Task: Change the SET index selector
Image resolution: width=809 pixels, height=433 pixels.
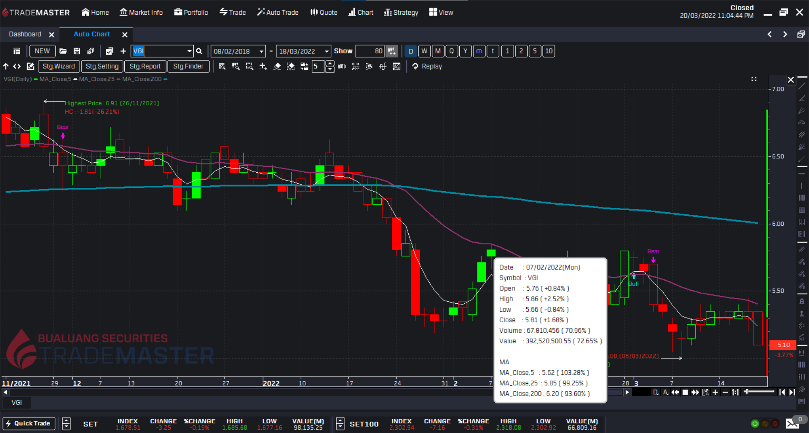Action: point(66,423)
